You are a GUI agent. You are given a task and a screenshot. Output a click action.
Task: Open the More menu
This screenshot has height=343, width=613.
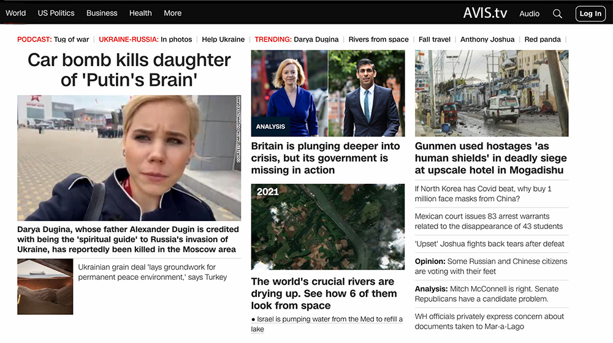172,13
